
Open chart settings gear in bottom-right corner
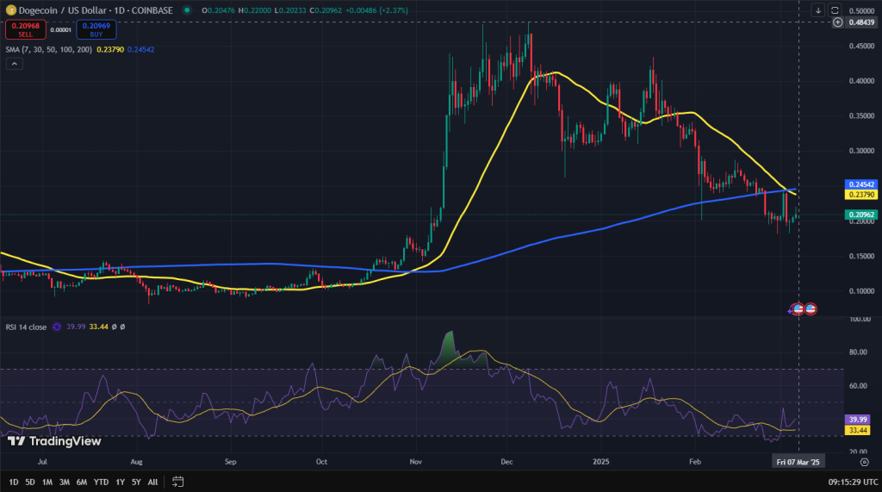865,462
